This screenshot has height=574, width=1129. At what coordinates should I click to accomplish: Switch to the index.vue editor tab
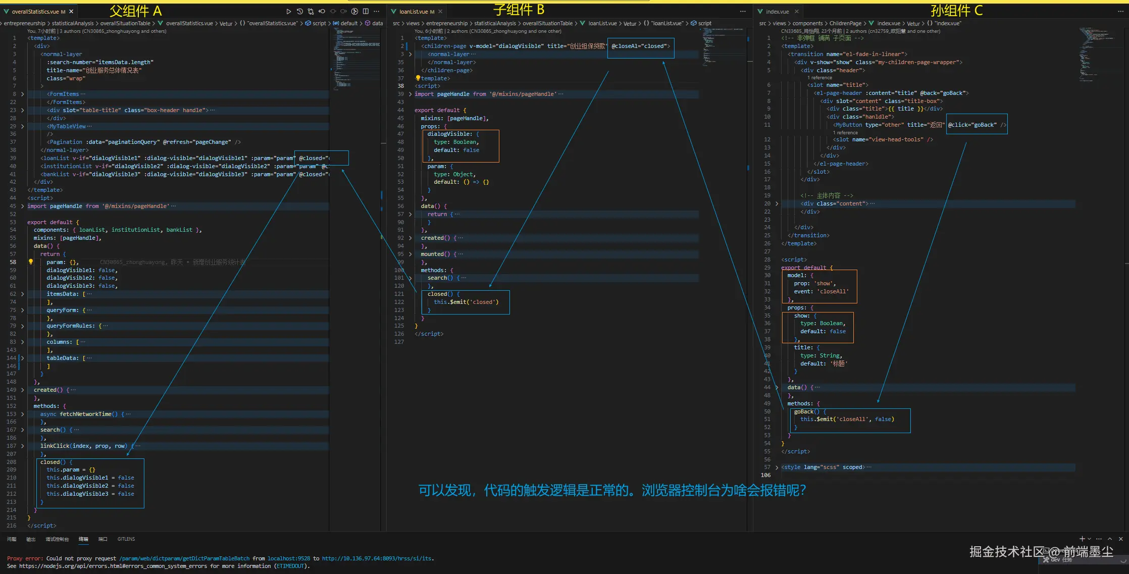tap(778, 11)
